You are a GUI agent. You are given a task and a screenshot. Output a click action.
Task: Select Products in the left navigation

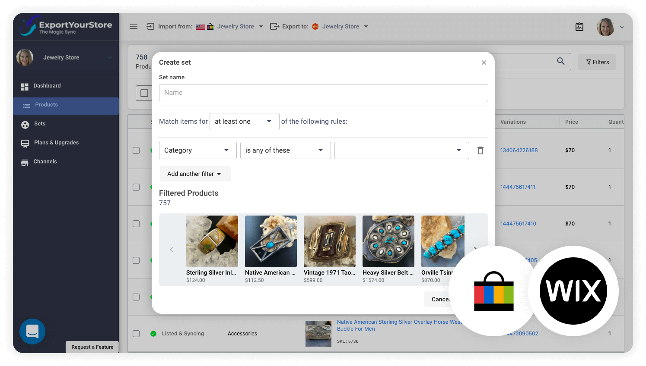click(46, 104)
